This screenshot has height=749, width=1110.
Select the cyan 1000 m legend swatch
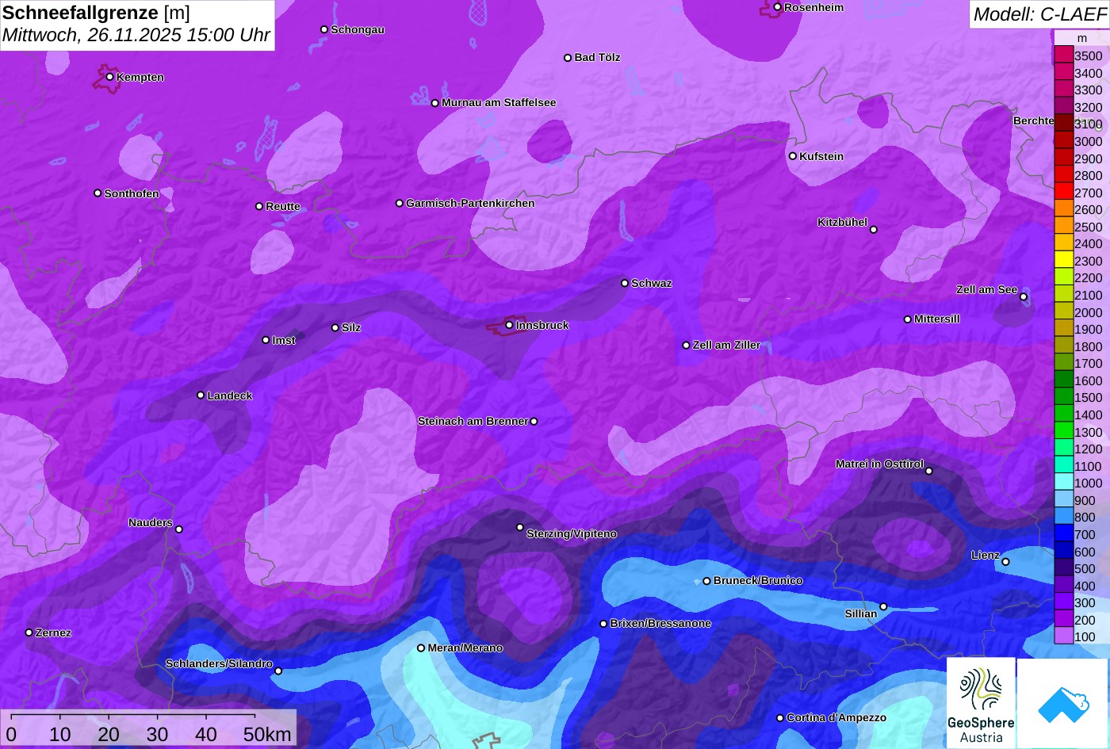pyautogui.click(x=1063, y=483)
